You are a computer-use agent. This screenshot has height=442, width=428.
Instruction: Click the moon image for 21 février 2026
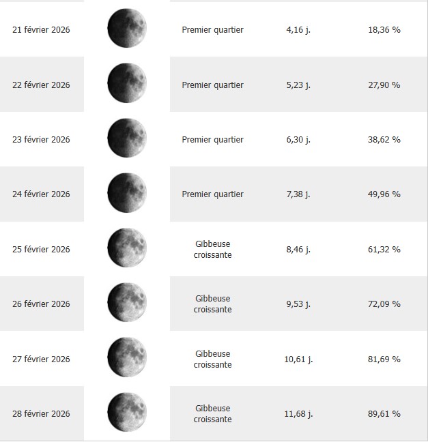point(127,29)
